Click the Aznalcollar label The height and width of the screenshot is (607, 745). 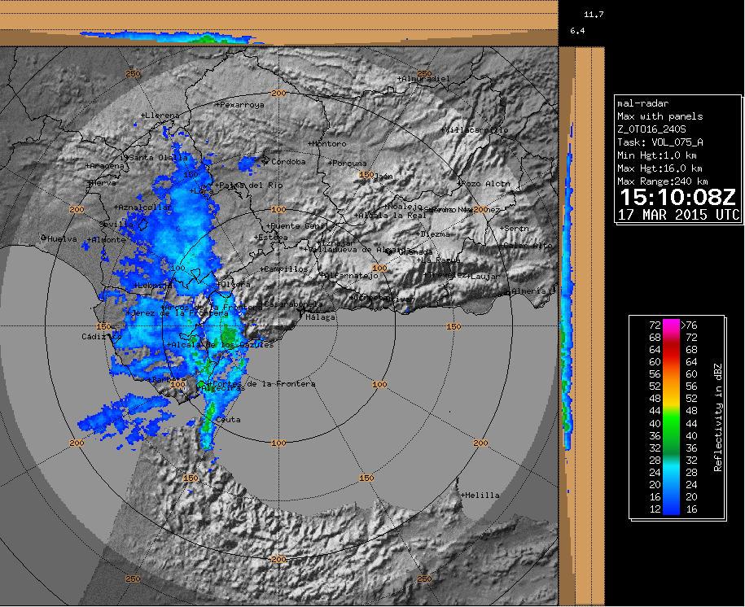pos(142,207)
